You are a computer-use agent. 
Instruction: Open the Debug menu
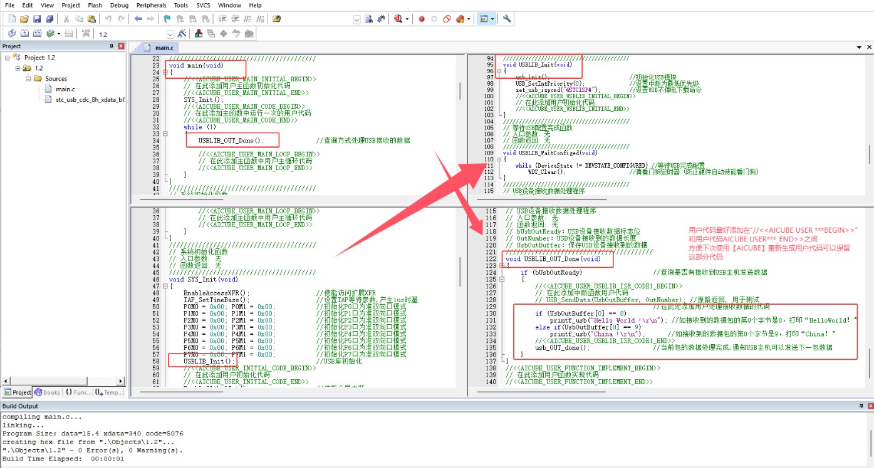[x=120, y=5]
